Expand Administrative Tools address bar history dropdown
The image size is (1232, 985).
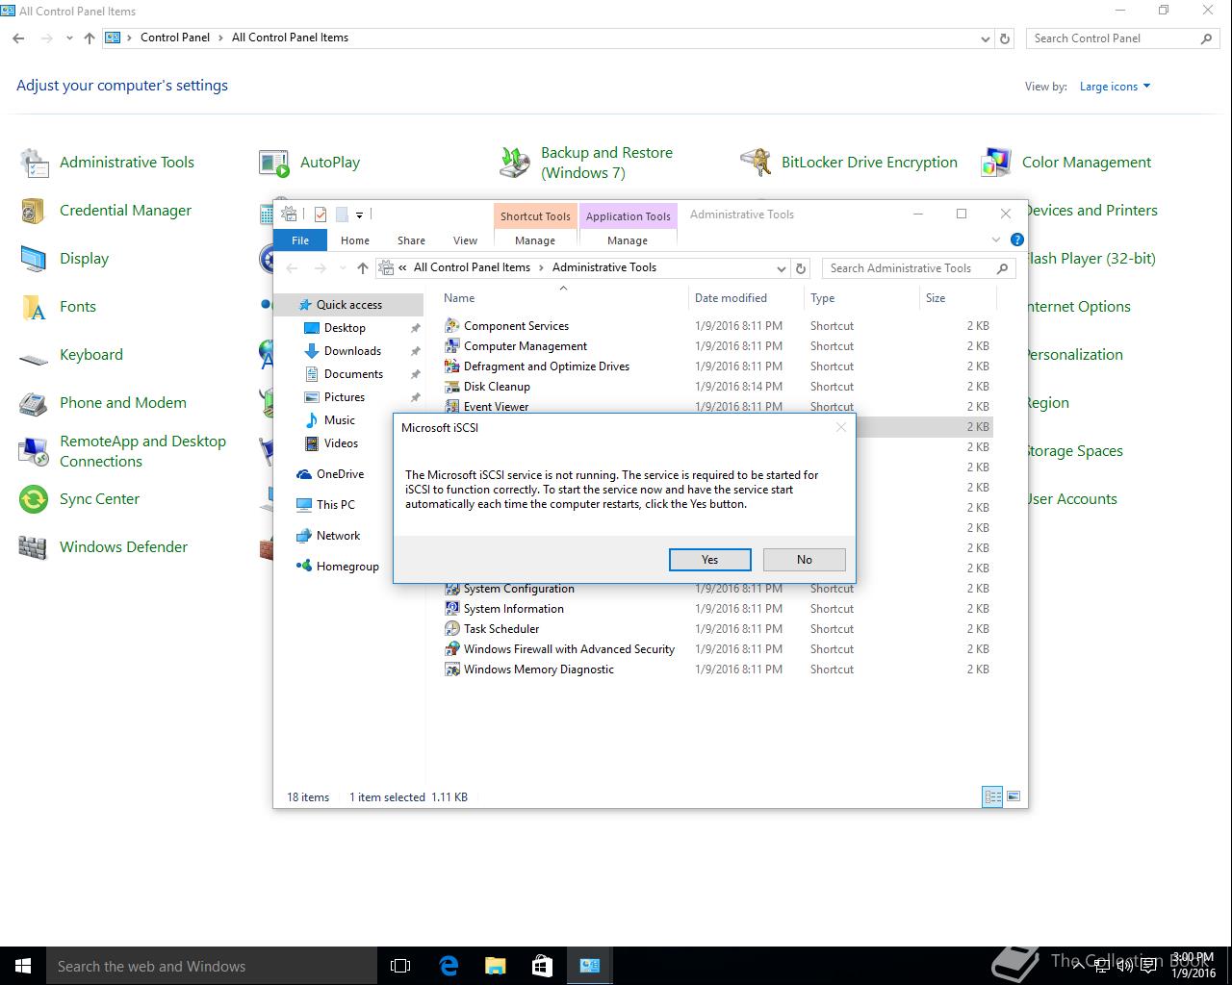pyautogui.click(x=782, y=268)
